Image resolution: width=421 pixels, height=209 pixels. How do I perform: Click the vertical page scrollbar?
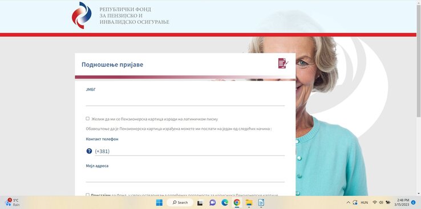(x=419, y=60)
